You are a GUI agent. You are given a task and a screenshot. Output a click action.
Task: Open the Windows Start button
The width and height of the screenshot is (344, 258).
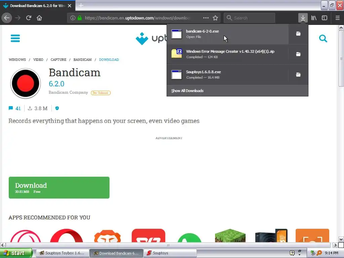[x=16, y=253]
